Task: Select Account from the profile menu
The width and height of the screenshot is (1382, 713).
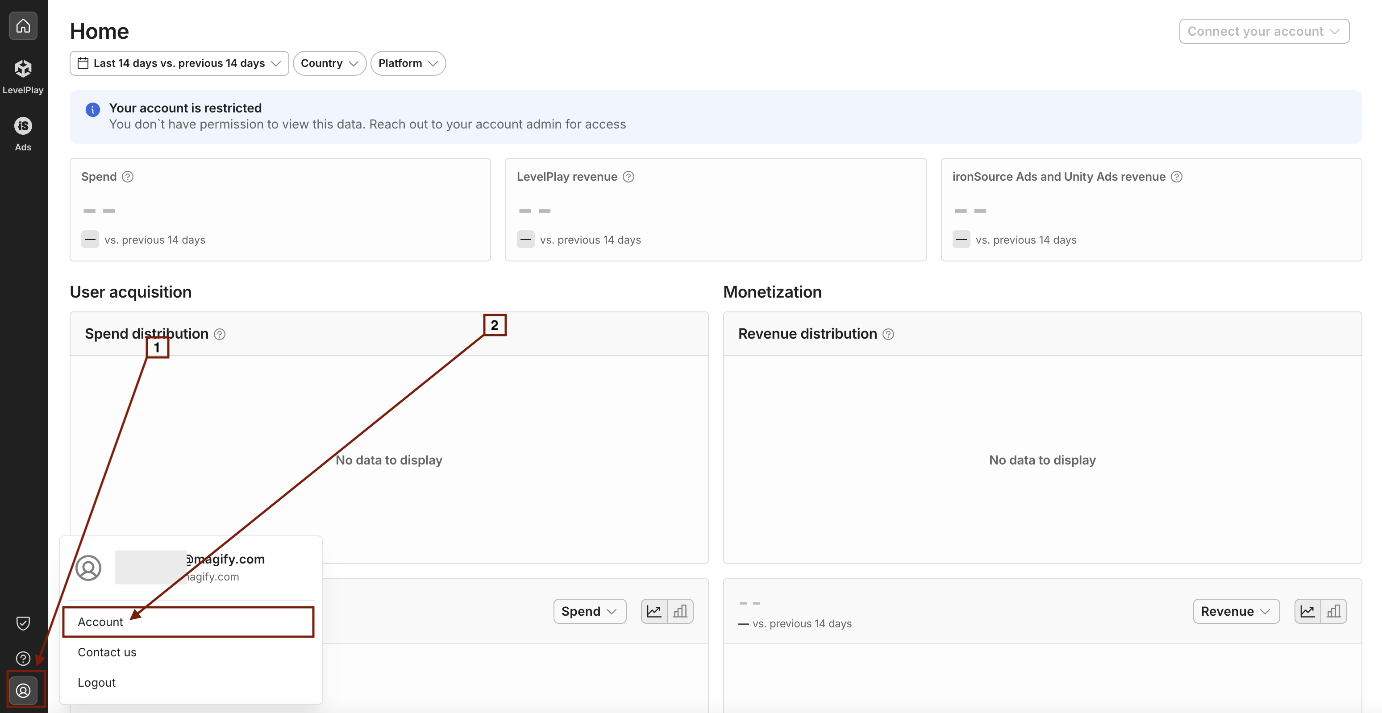Action: pyautogui.click(x=100, y=622)
